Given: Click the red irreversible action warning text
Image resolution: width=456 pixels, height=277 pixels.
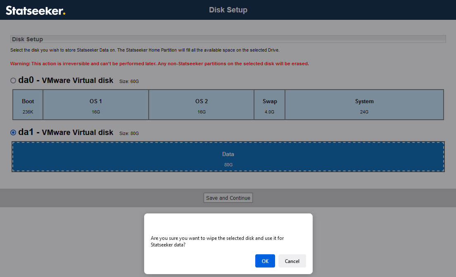Looking at the screenshot, I should (x=159, y=64).
